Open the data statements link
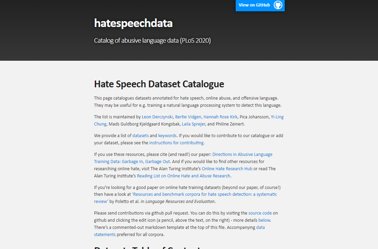Image resolution: width=378 pixels, height=249 pixels. [x=260, y=227]
